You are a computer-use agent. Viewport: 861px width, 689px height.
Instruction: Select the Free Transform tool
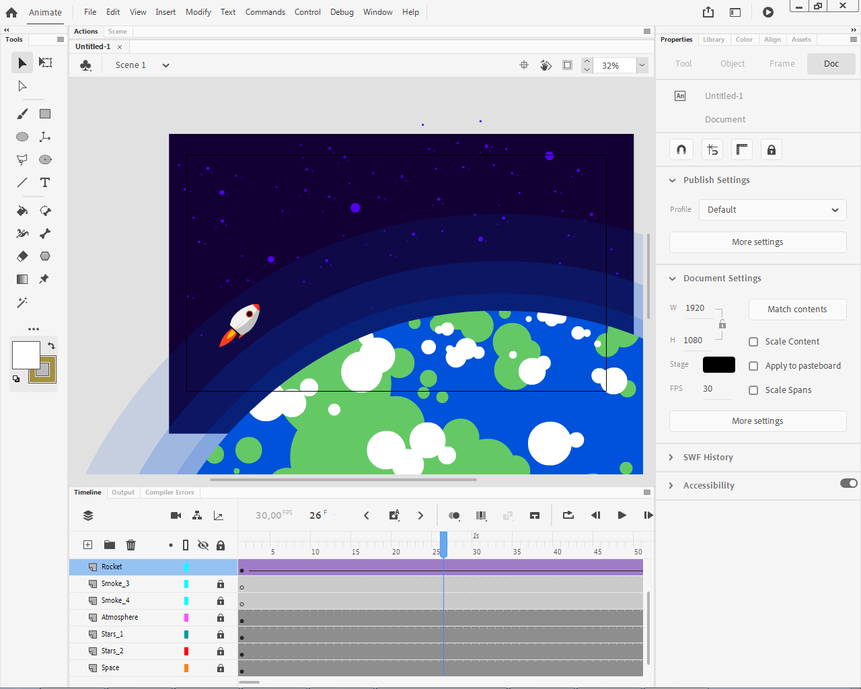[x=45, y=63]
